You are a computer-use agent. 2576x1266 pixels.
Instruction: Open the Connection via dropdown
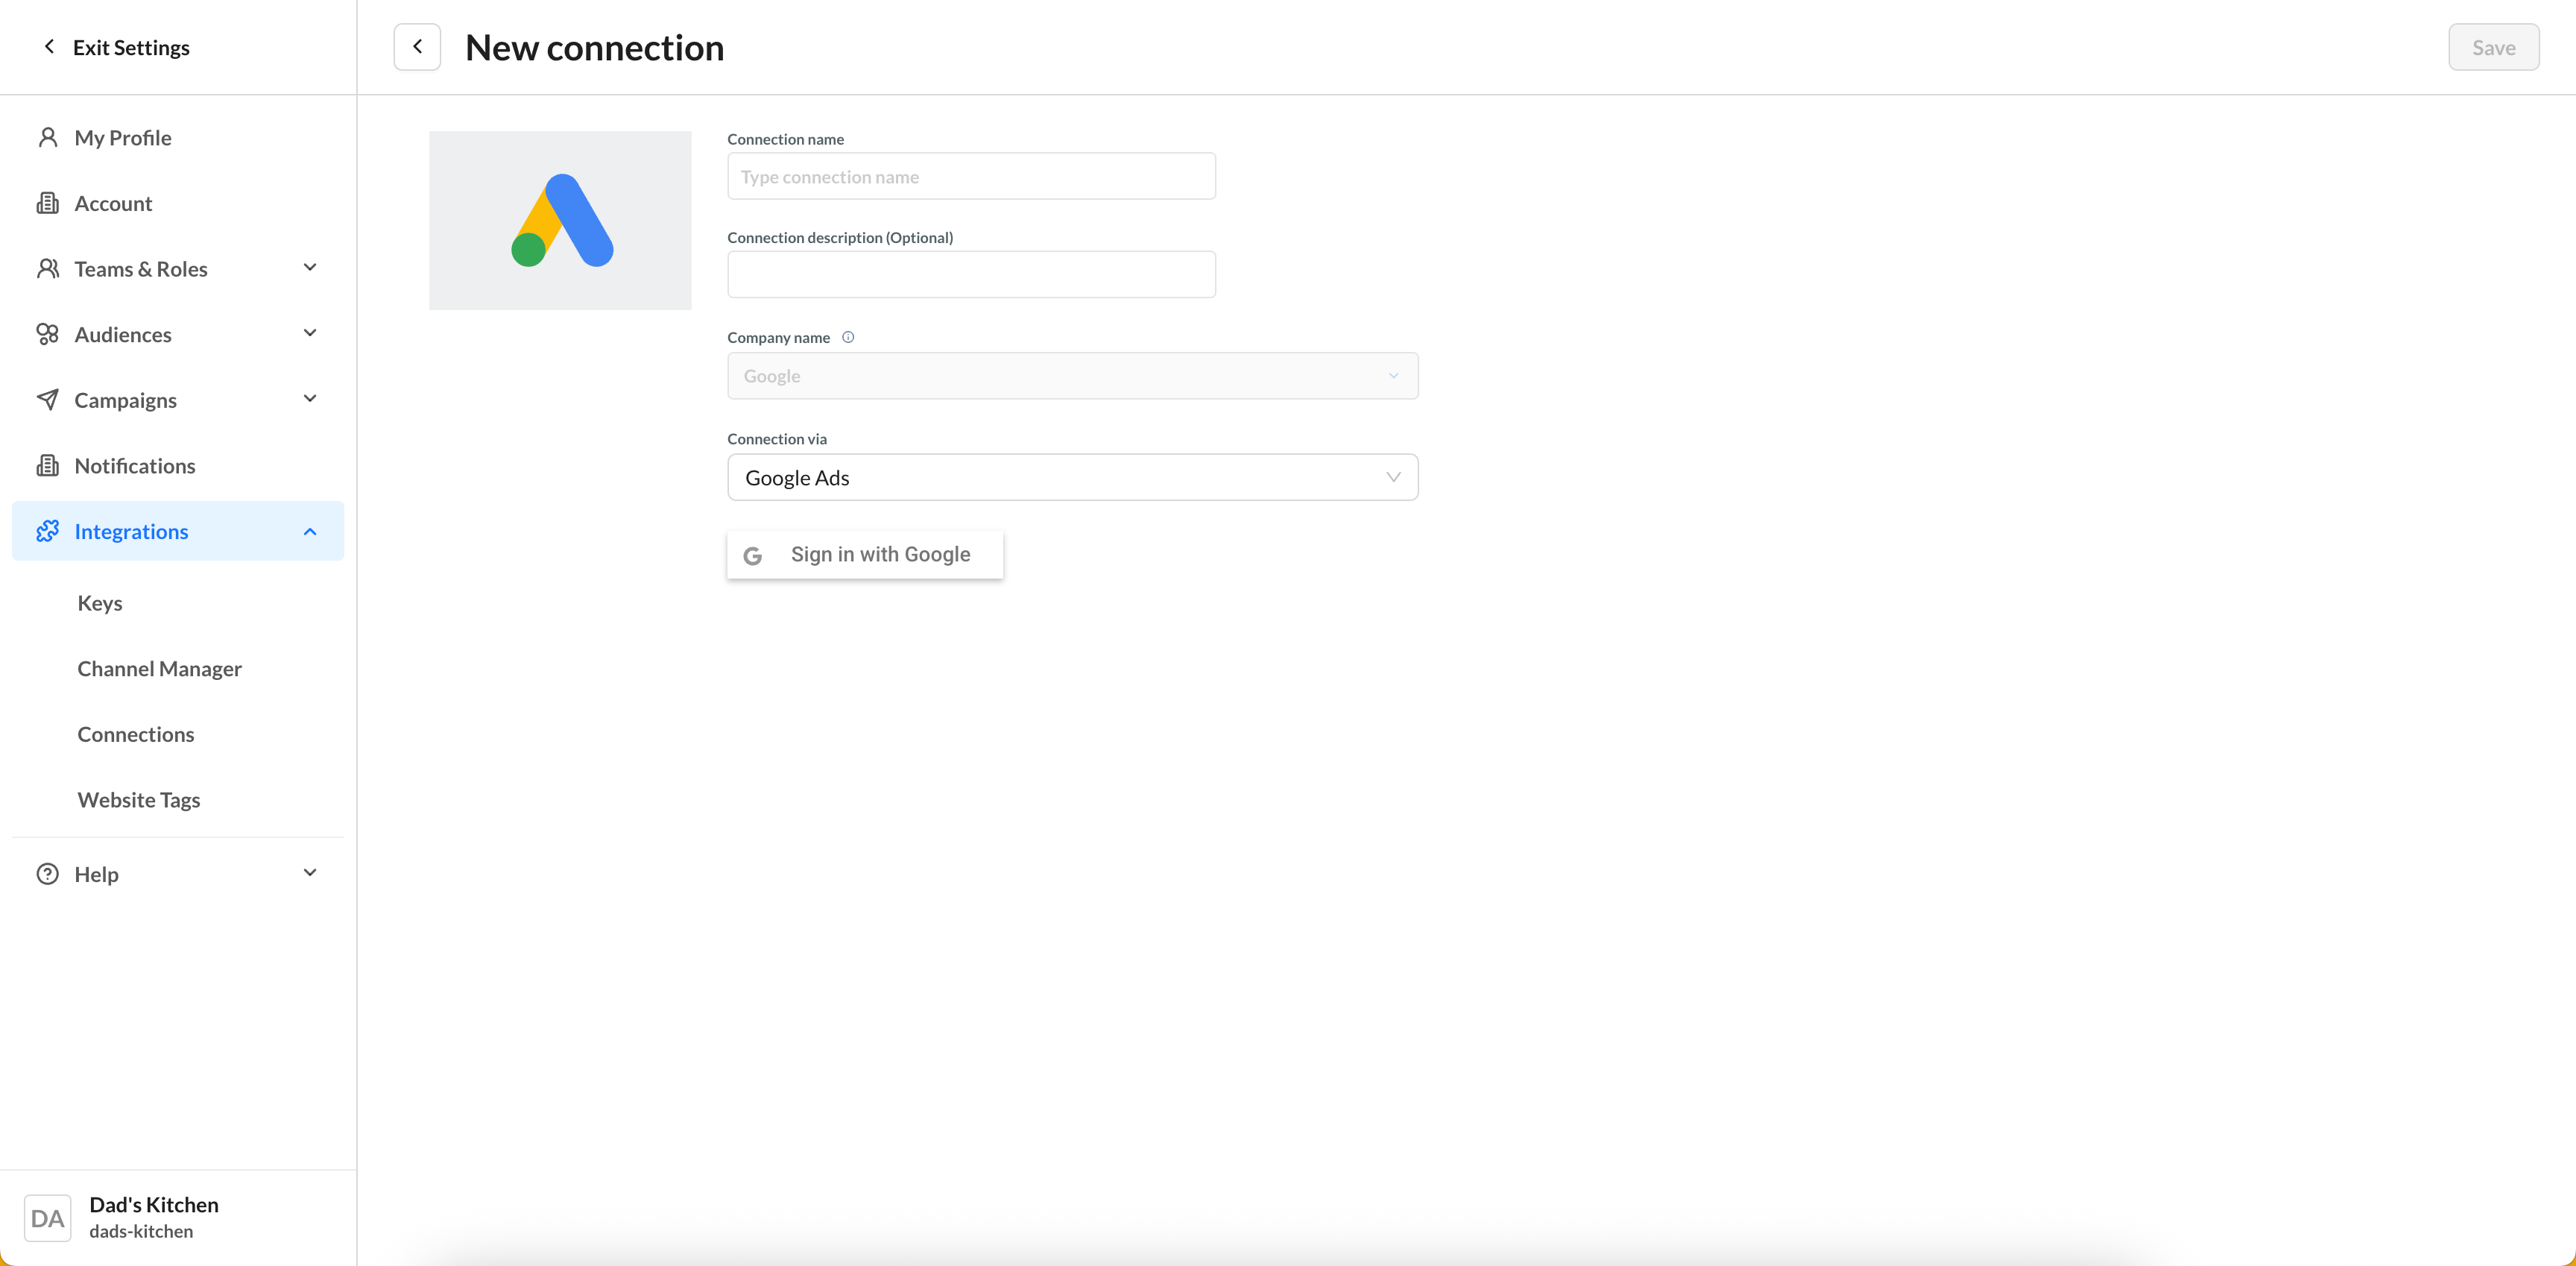coord(1072,477)
